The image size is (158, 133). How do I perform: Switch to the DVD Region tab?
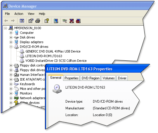(91, 78)
